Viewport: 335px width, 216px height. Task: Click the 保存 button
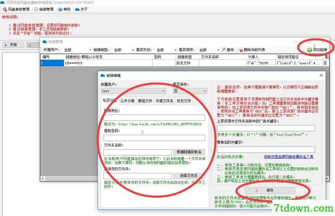pyautogui.click(x=270, y=190)
